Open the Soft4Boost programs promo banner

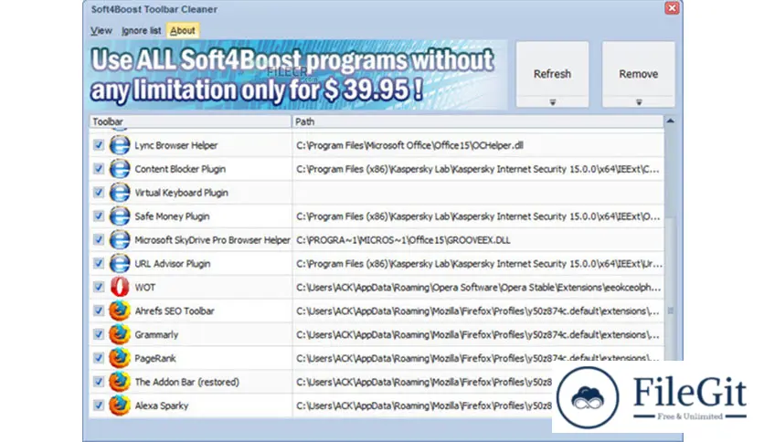coord(298,75)
